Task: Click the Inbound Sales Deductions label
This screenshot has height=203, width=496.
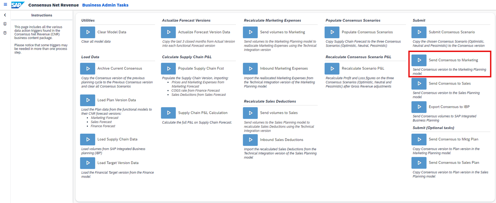Action: click(x=282, y=140)
